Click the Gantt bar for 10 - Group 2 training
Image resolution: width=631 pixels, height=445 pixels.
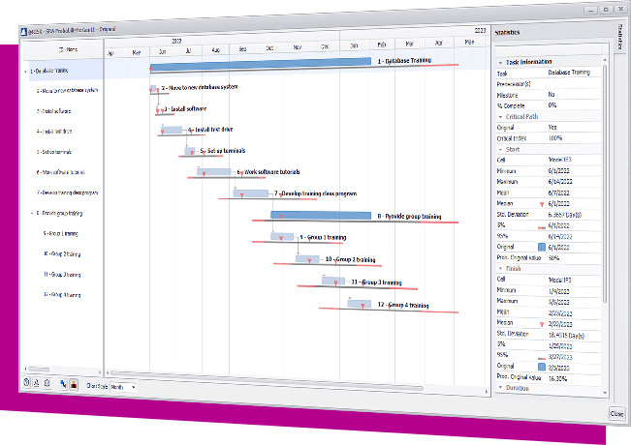tap(307, 259)
